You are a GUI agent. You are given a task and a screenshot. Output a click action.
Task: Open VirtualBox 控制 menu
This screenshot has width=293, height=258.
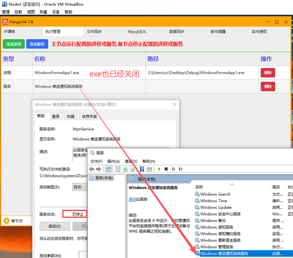pos(18,12)
